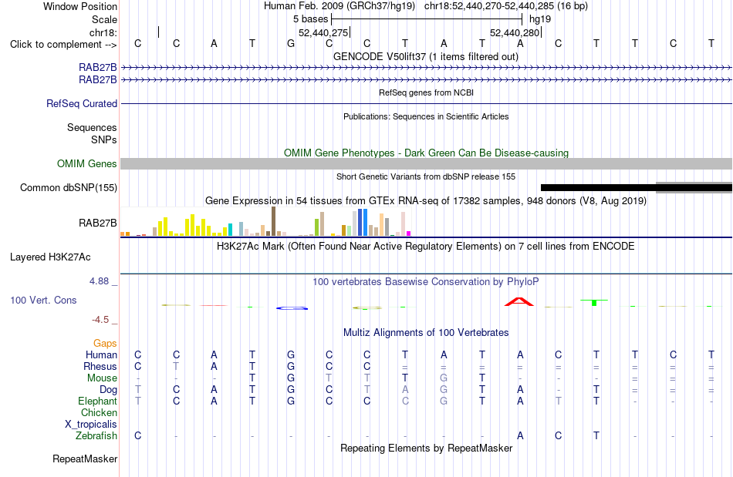Click the Mouse species label
Image resolution: width=733 pixels, height=477 pixels.
pos(102,378)
